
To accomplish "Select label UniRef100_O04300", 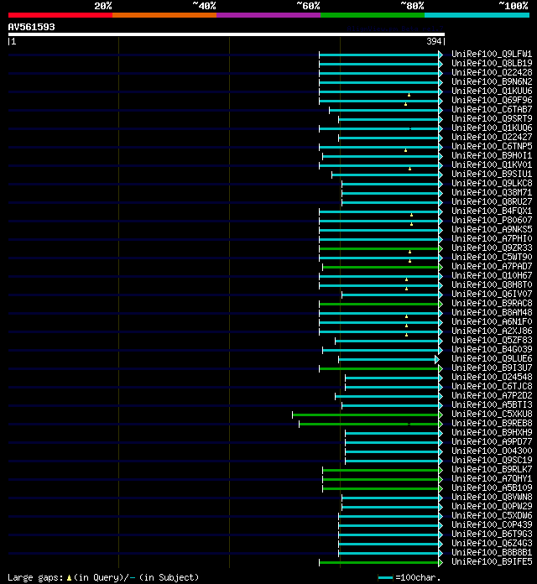I will pyautogui.click(x=492, y=451).
